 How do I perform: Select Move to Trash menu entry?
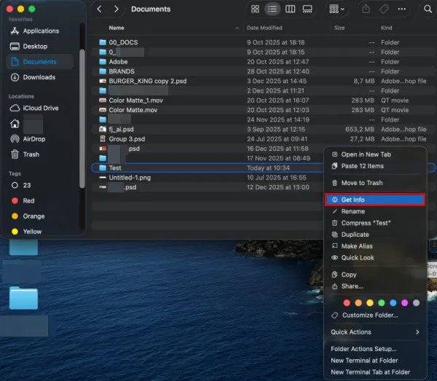click(361, 183)
